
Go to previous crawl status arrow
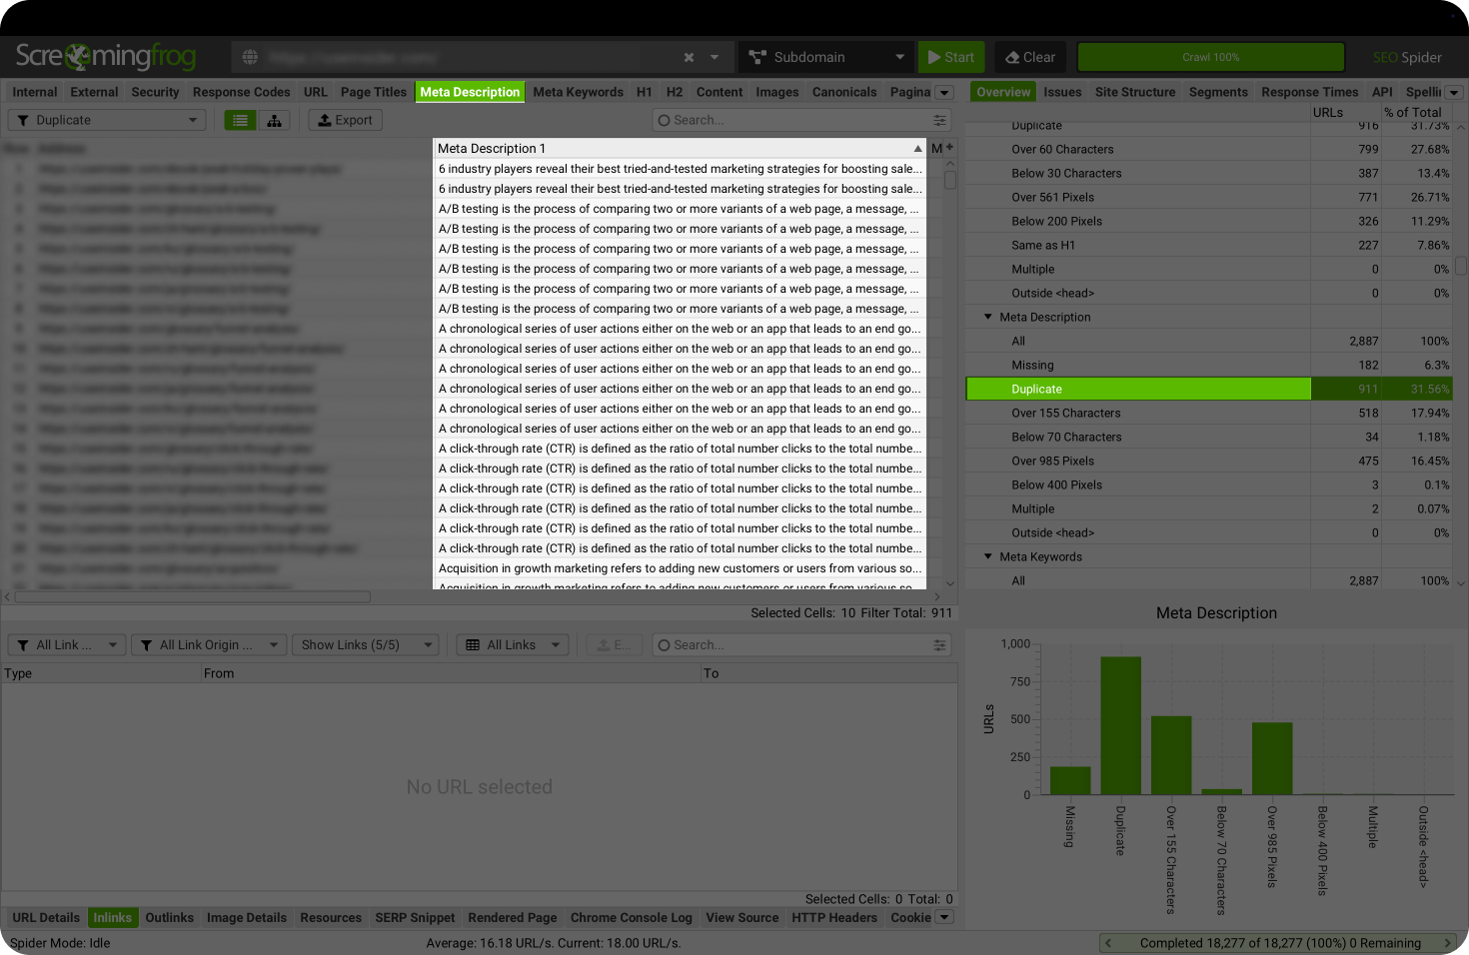point(1108,943)
